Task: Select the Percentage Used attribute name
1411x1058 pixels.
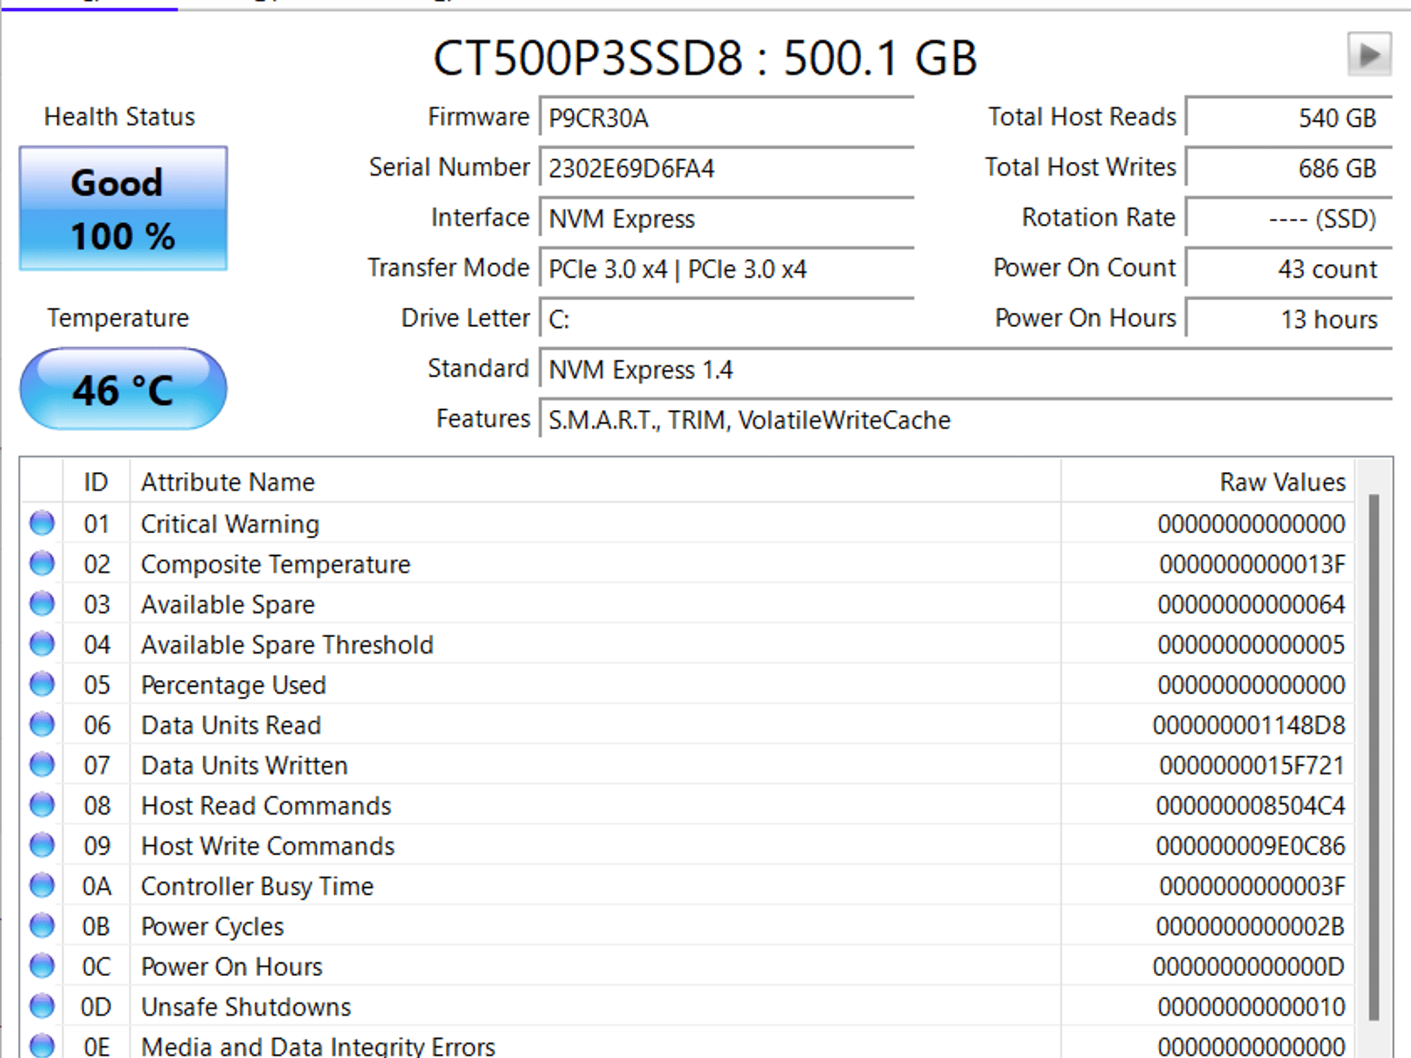Action: coord(234,685)
